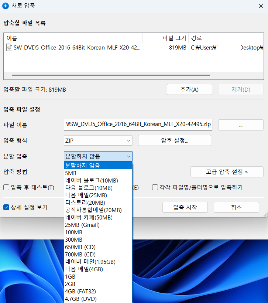Click the 819MB file size cell
268x303 pixels.
178,48
